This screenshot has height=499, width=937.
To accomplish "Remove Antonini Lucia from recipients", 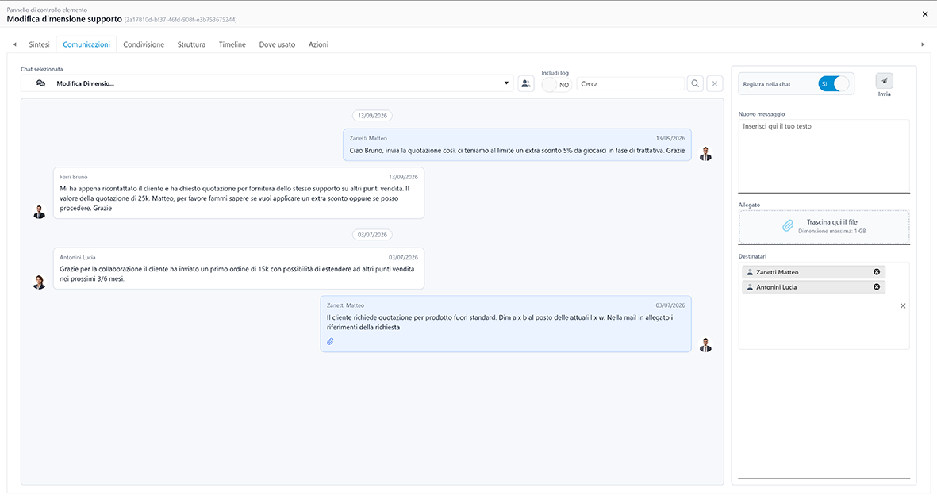I will coord(877,287).
